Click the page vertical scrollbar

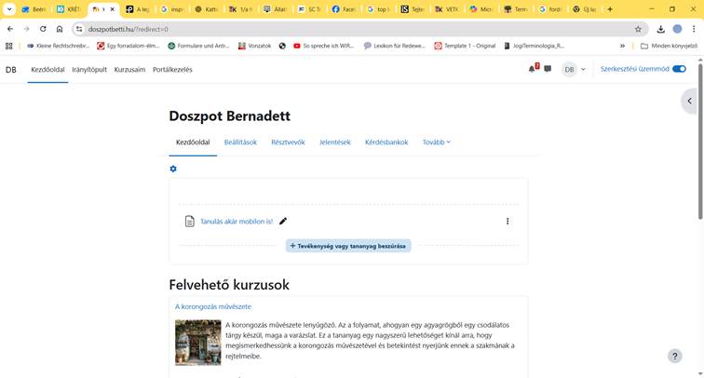coord(700,142)
